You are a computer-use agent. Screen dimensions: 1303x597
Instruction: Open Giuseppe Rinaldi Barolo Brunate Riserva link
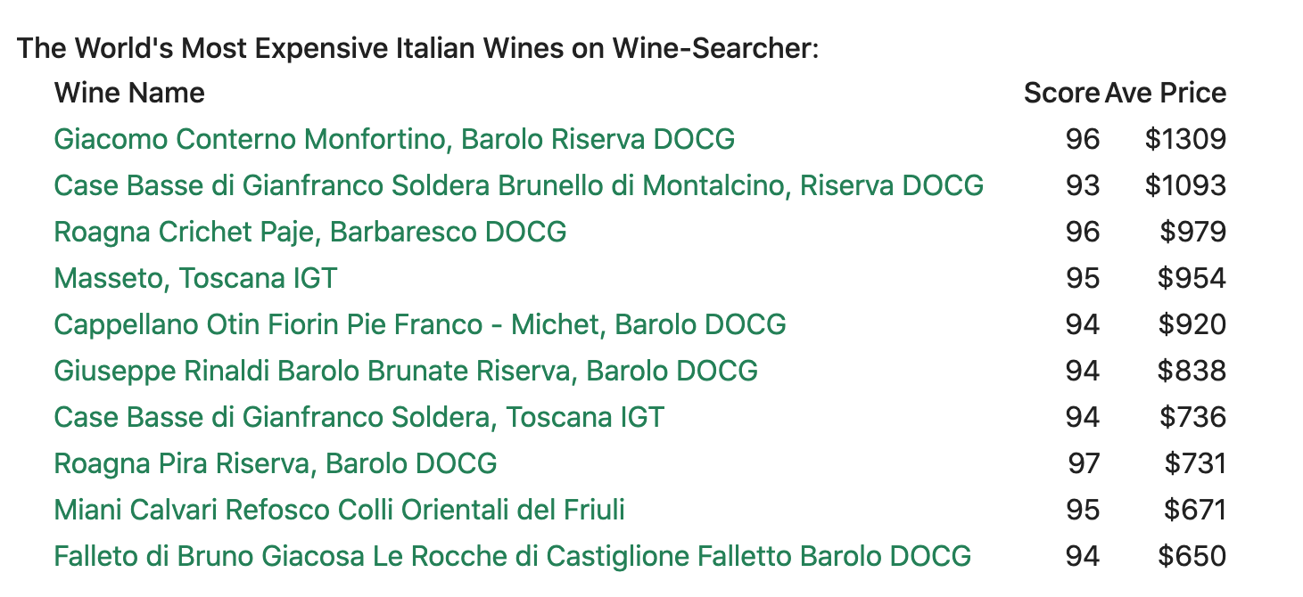[x=406, y=371]
